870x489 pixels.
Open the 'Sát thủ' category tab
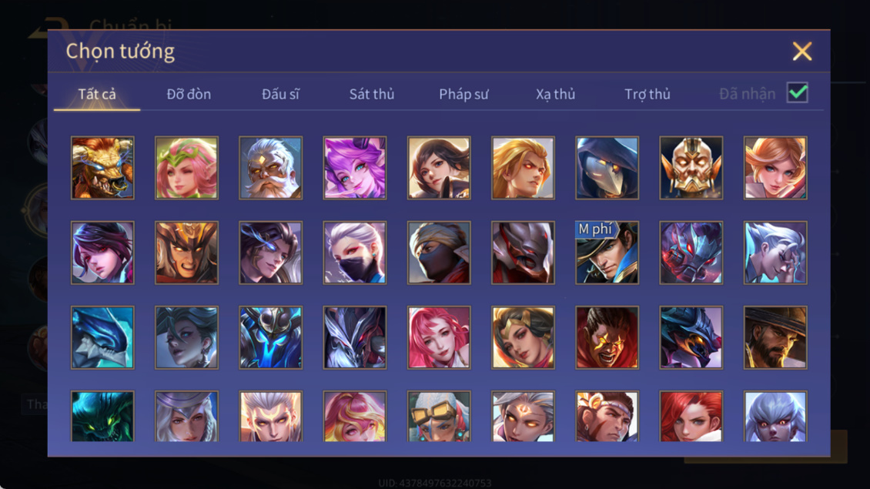tap(372, 95)
